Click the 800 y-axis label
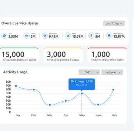Screen dimensions: 134x131 pyautogui.click(x=8, y=82)
